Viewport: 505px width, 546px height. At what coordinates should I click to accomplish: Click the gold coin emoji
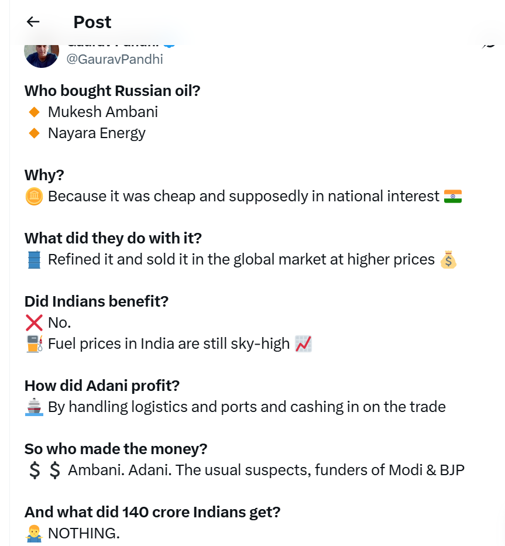(34, 196)
